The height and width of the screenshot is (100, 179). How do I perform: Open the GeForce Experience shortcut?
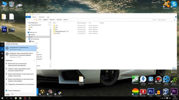click(174, 80)
